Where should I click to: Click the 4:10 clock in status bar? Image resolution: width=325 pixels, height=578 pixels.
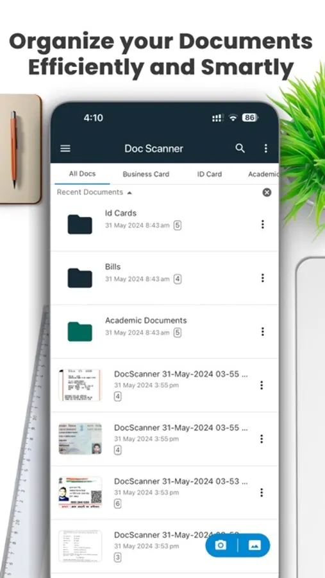[x=93, y=118]
